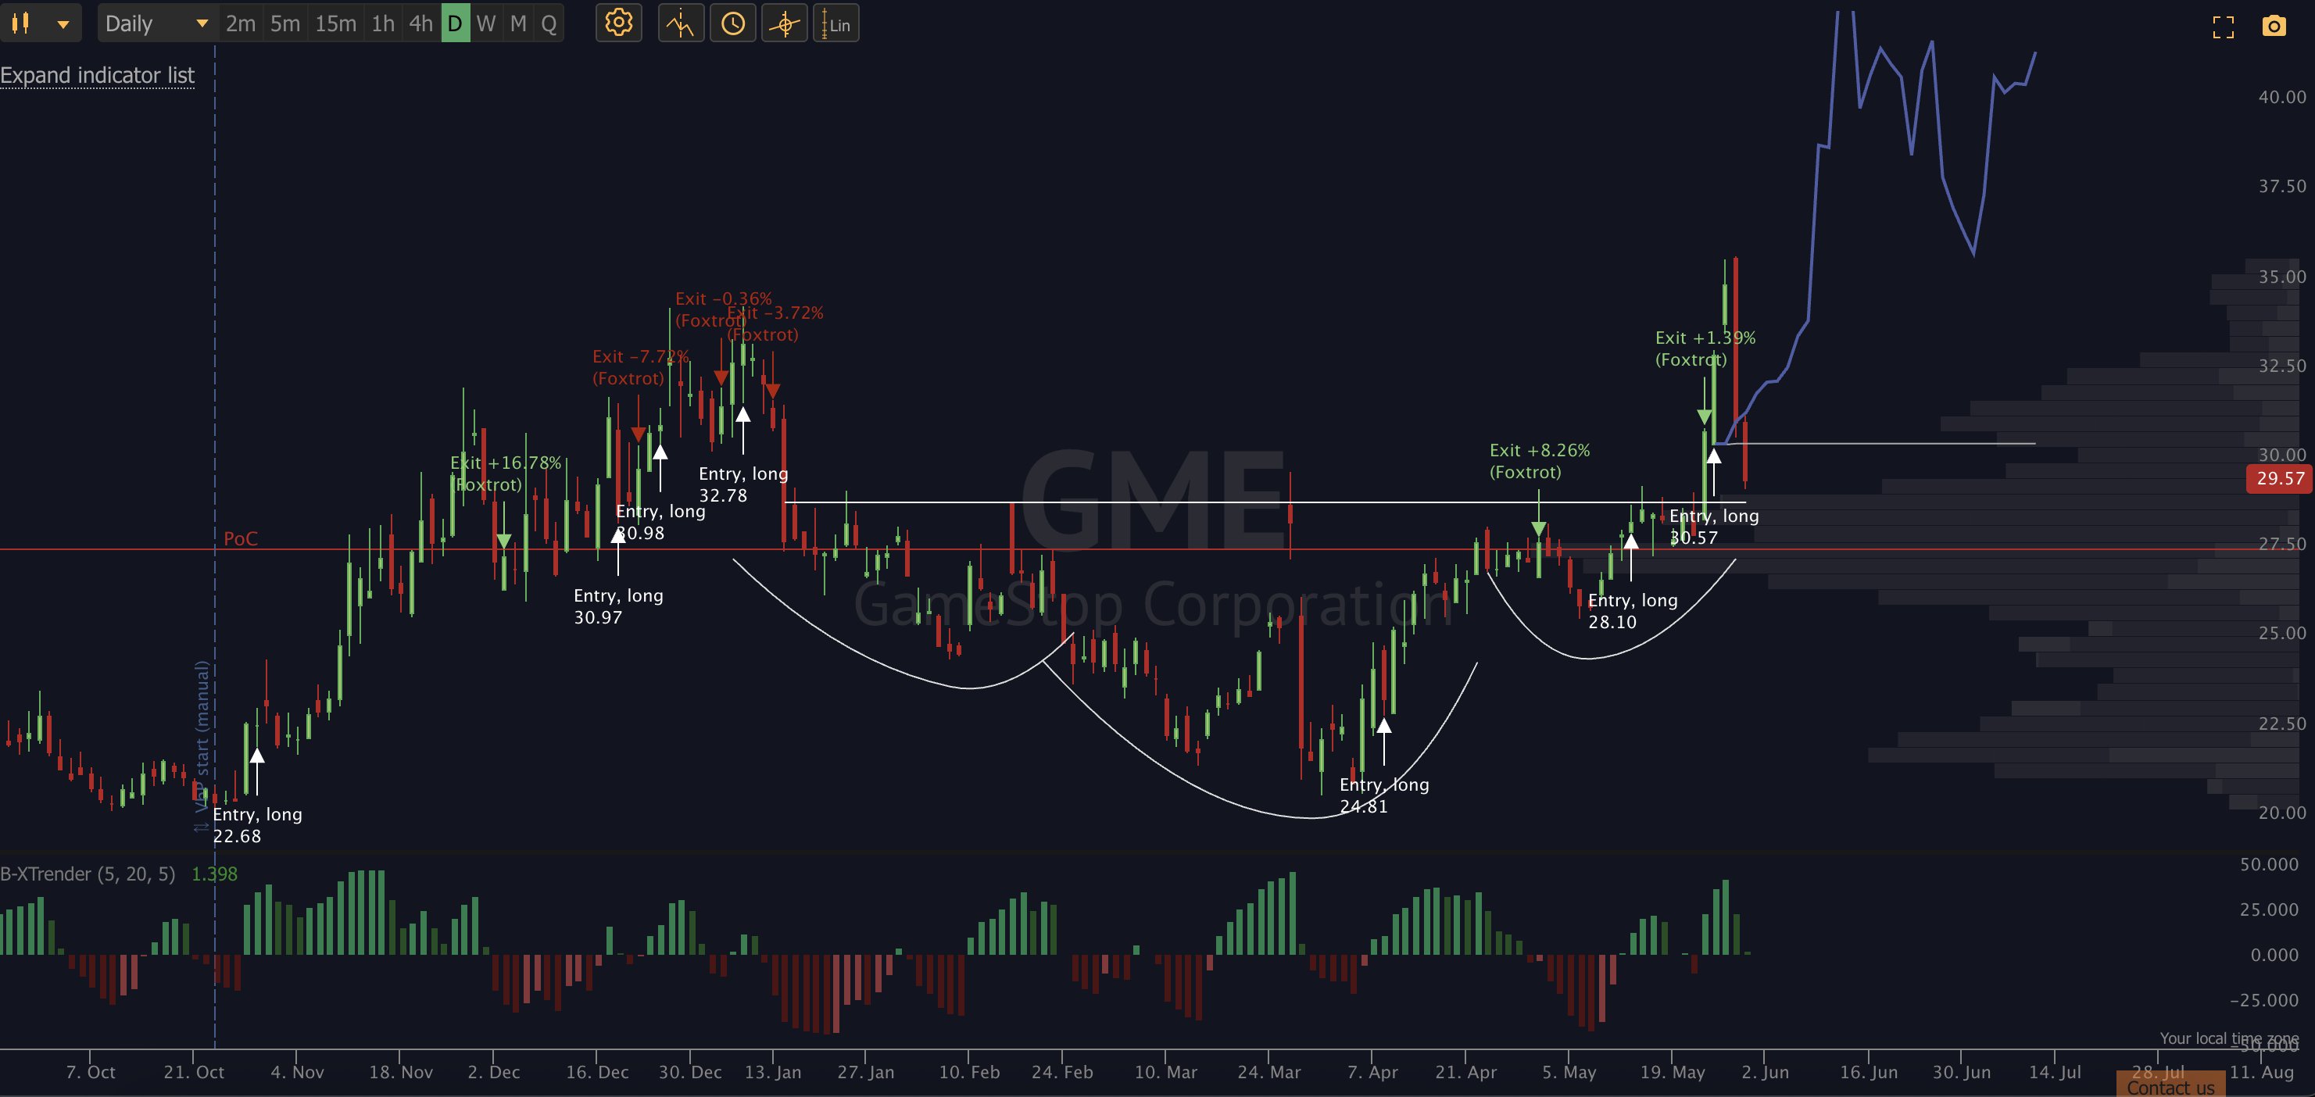Toggle the crosshair tool icon
The image size is (2315, 1097).
[785, 23]
